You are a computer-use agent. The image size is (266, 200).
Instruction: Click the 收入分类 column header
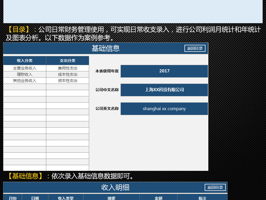pos(25,60)
